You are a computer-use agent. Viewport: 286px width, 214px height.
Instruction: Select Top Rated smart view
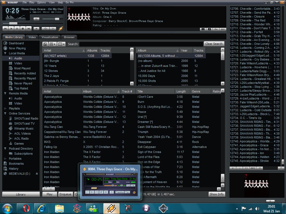point(21,88)
